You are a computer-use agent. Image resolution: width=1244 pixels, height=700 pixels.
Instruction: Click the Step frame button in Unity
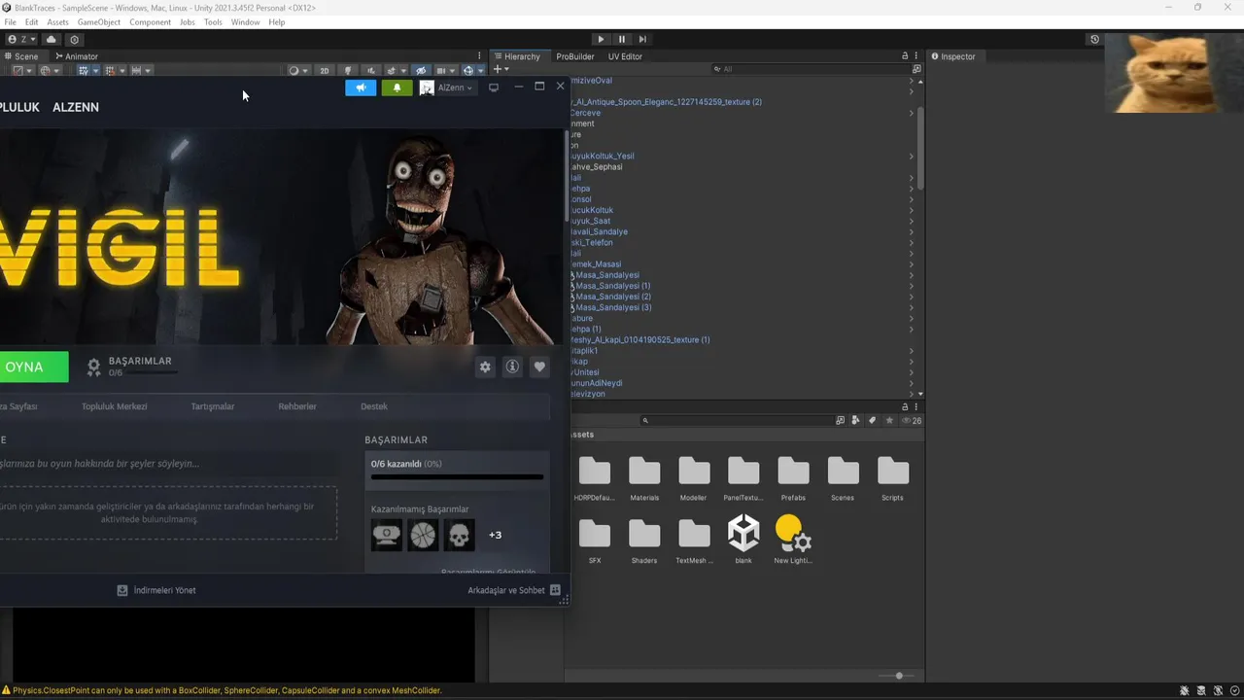click(643, 39)
